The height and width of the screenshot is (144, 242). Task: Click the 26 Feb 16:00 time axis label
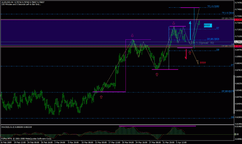pyautogui.click(x=47, y=142)
